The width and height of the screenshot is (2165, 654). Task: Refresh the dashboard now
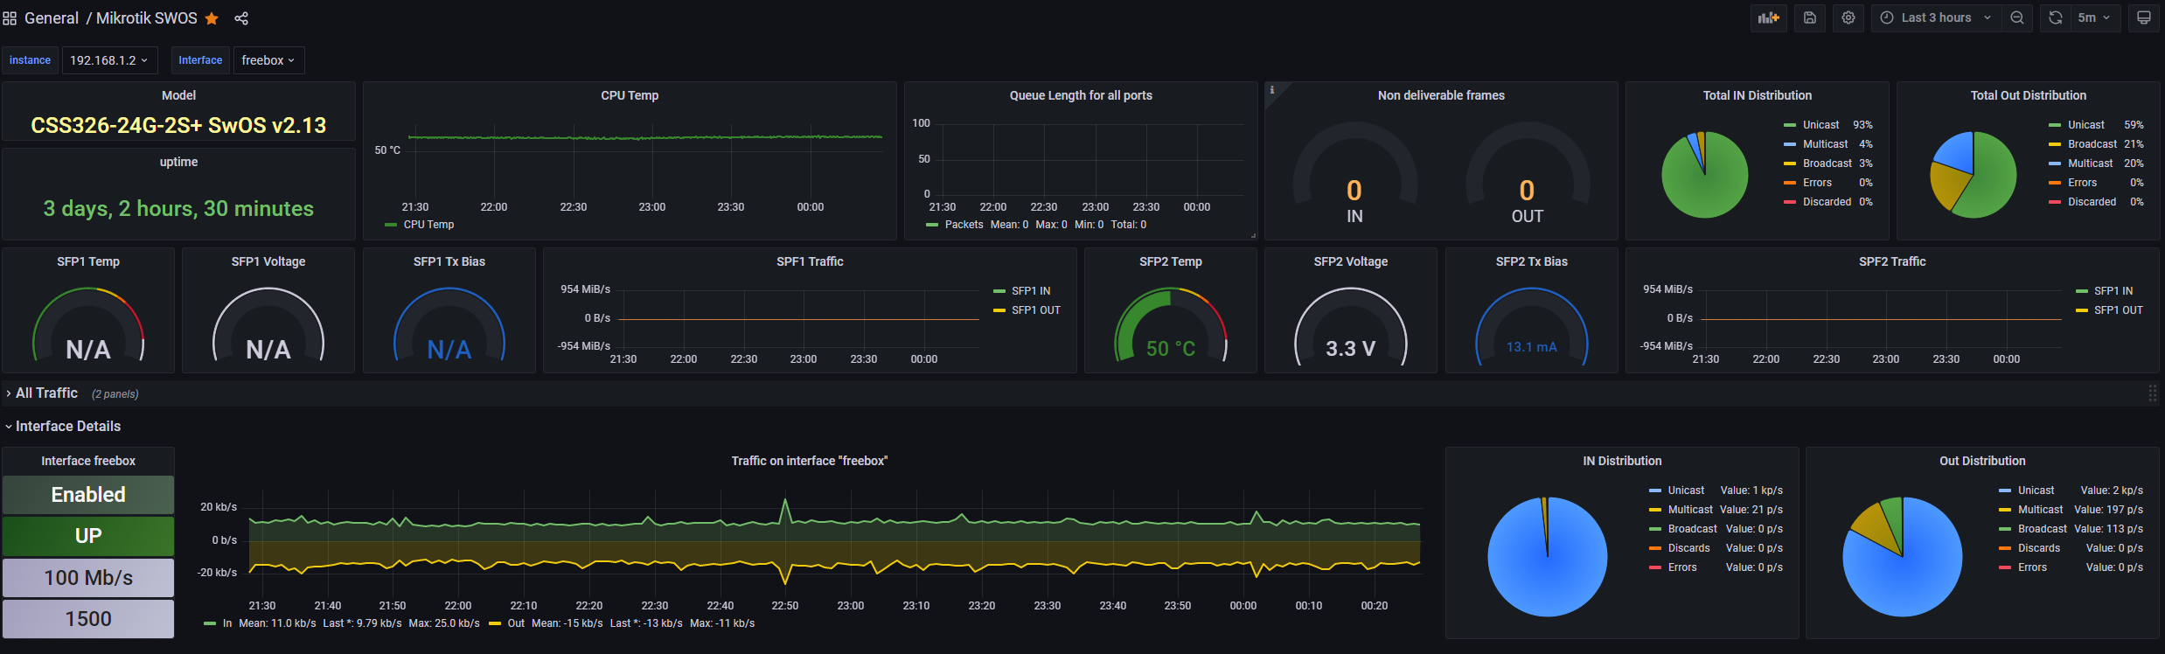click(2056, 17)
